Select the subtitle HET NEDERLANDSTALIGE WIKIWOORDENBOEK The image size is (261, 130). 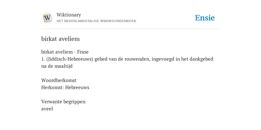[96, 21]
